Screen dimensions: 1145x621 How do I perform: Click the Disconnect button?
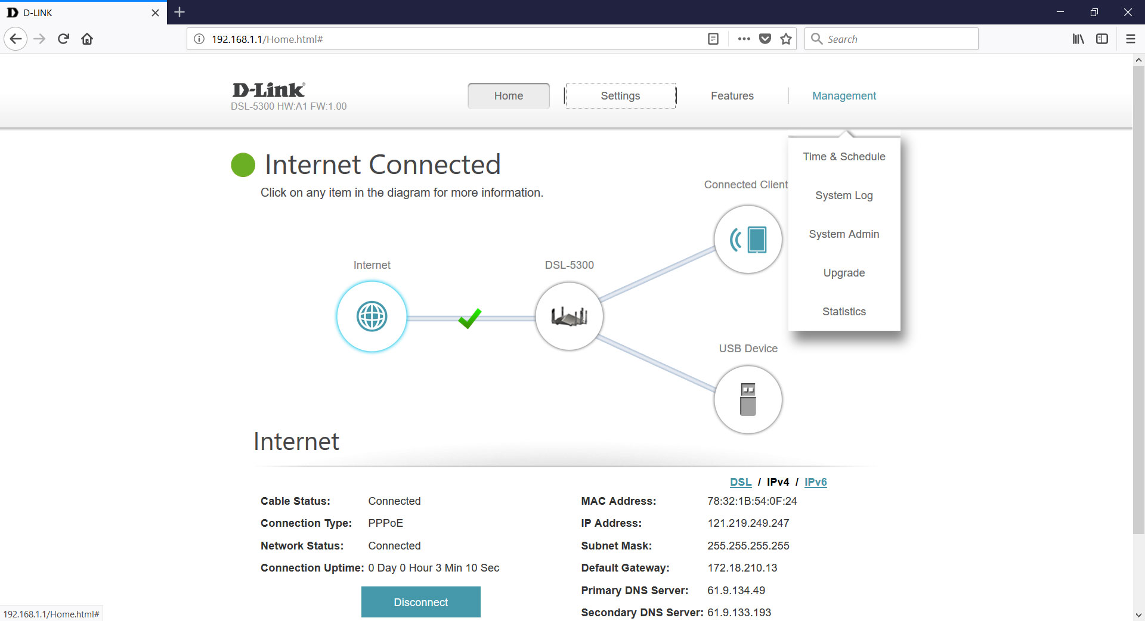[x=420, y=602]
